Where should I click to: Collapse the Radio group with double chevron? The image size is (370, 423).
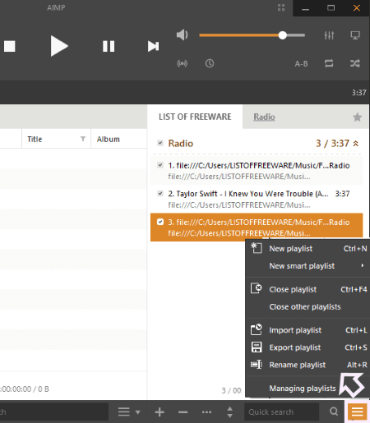tap(356, 143)
